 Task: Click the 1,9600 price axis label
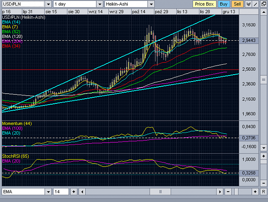coord(249,114)
